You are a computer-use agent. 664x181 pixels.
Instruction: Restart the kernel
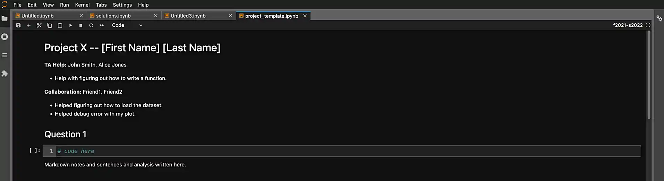(91, 25)
